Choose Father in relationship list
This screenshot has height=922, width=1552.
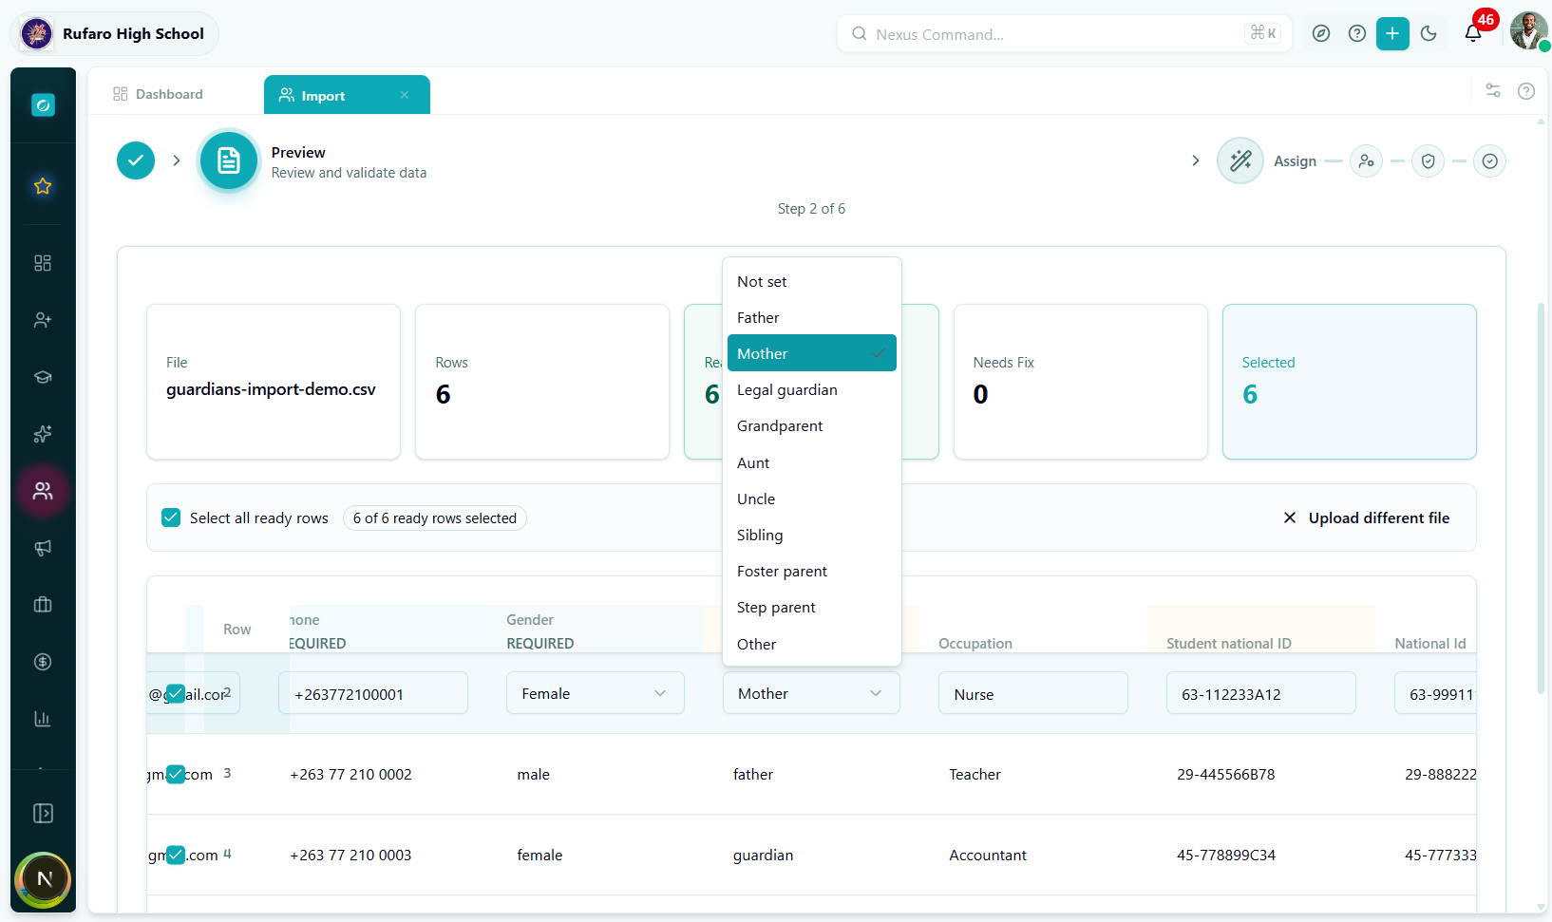812,317
